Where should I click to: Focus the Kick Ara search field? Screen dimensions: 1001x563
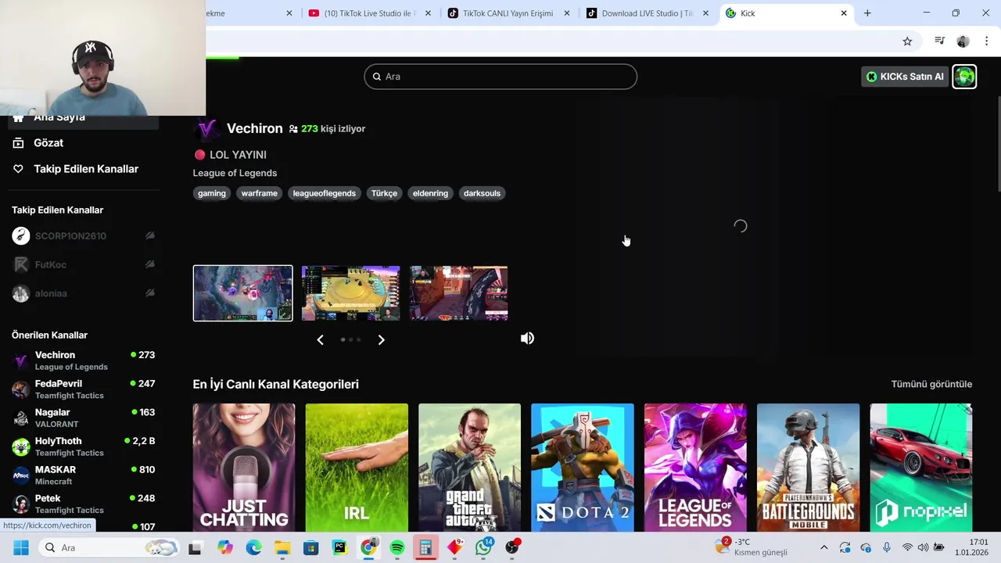pos(500,77)
